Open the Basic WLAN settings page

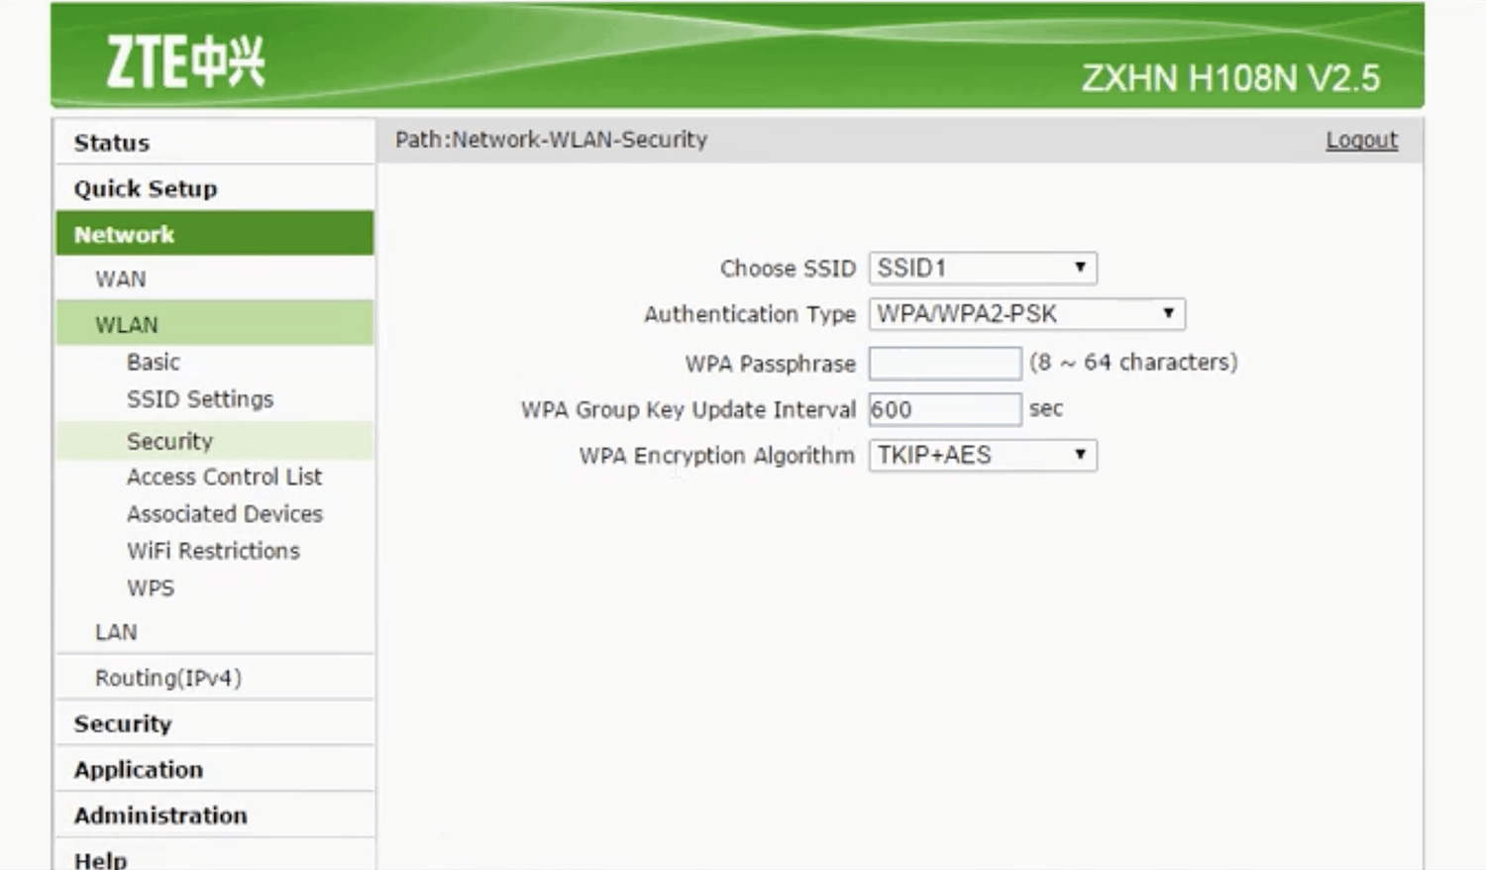pos(154,363)
